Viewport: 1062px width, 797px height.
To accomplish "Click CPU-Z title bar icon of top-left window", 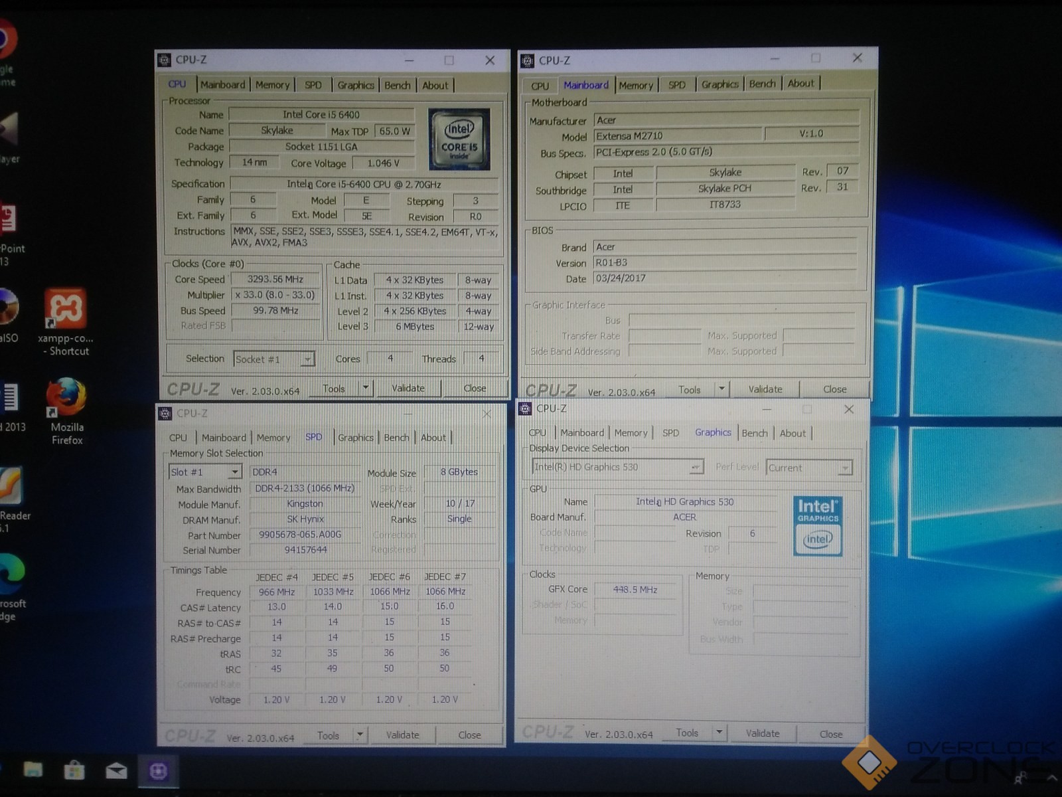I will tap(165, 60).
